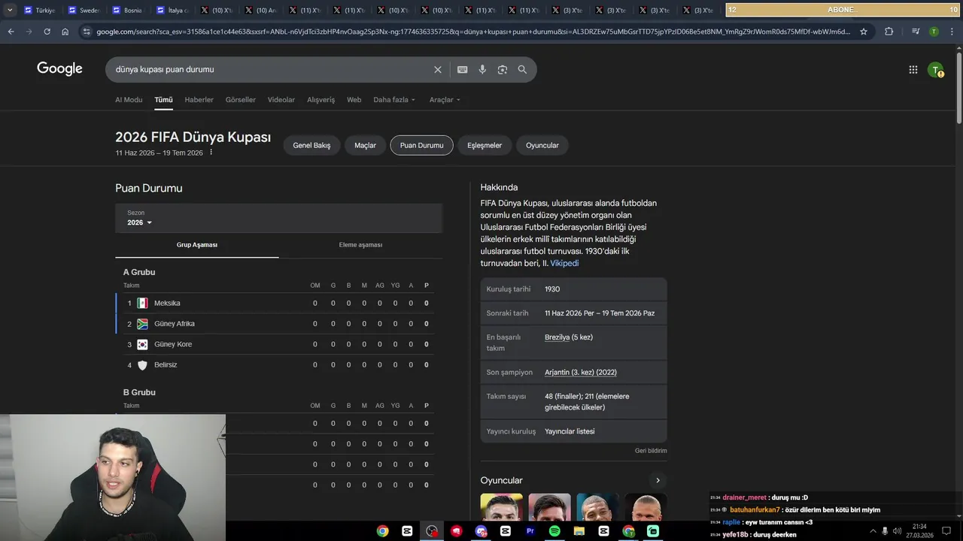Open the Windows notification center icon
Image resolution: width=963 pixels, height=541 pixels.
(946, 531)
